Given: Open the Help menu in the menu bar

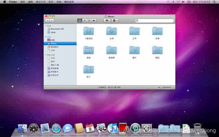Looking at the screenshot, I should pos(69,2).
